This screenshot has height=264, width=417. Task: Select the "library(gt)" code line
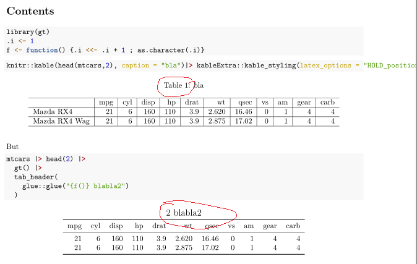[28, 32]
